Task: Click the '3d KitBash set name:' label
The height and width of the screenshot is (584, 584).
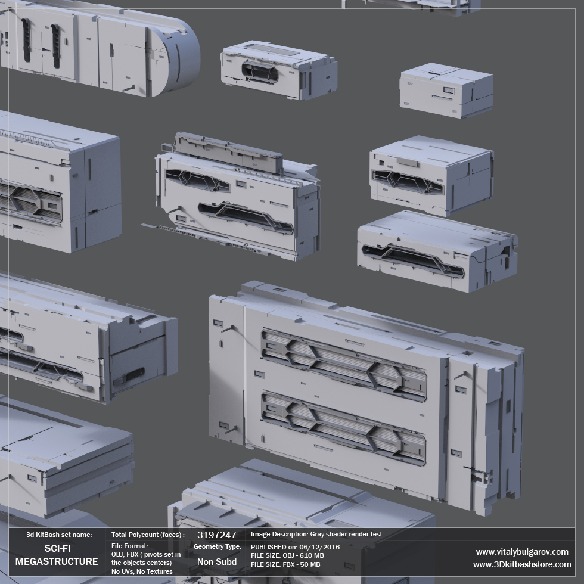Action: [x=59, y=535]
